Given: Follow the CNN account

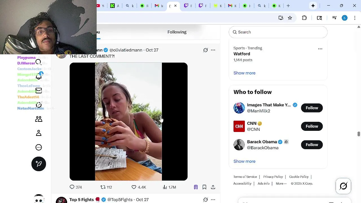Looking at the screenshot, I should [312, 126].
